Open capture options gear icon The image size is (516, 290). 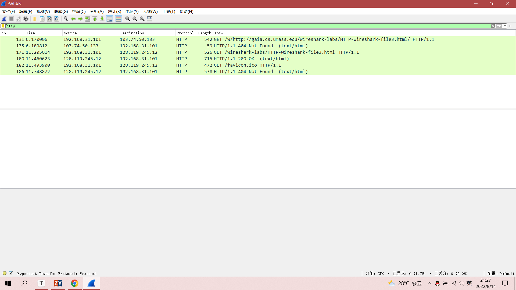pyautogui.click(x=26, y=19)
